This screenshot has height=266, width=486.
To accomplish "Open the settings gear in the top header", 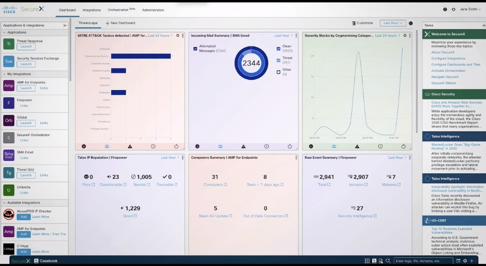I will coord(453,9).
